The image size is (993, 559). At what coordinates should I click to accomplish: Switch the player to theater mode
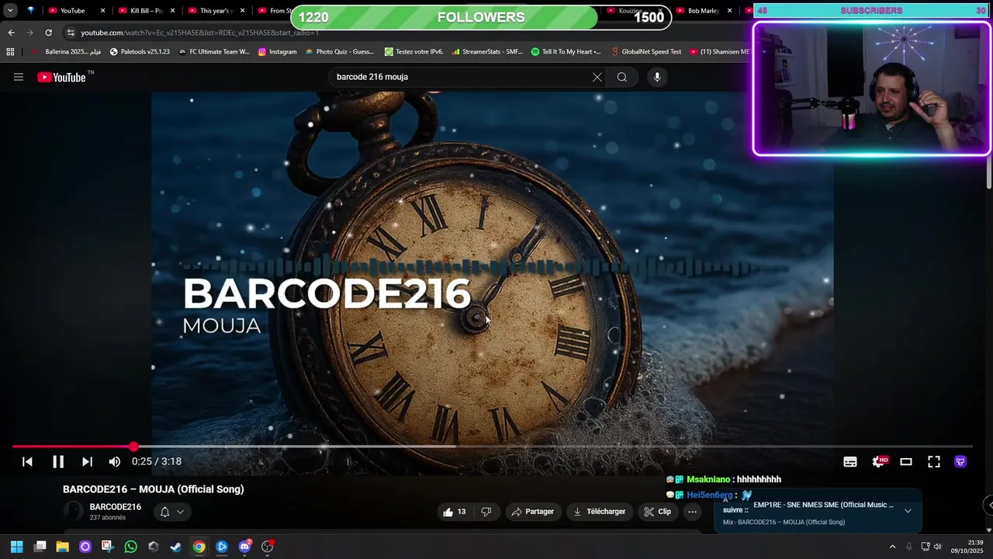point(906,461)
